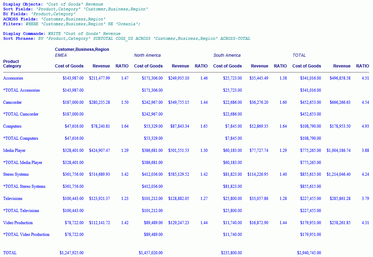
Task: Click the Product Category column header
Action: [x=12, y=64]
